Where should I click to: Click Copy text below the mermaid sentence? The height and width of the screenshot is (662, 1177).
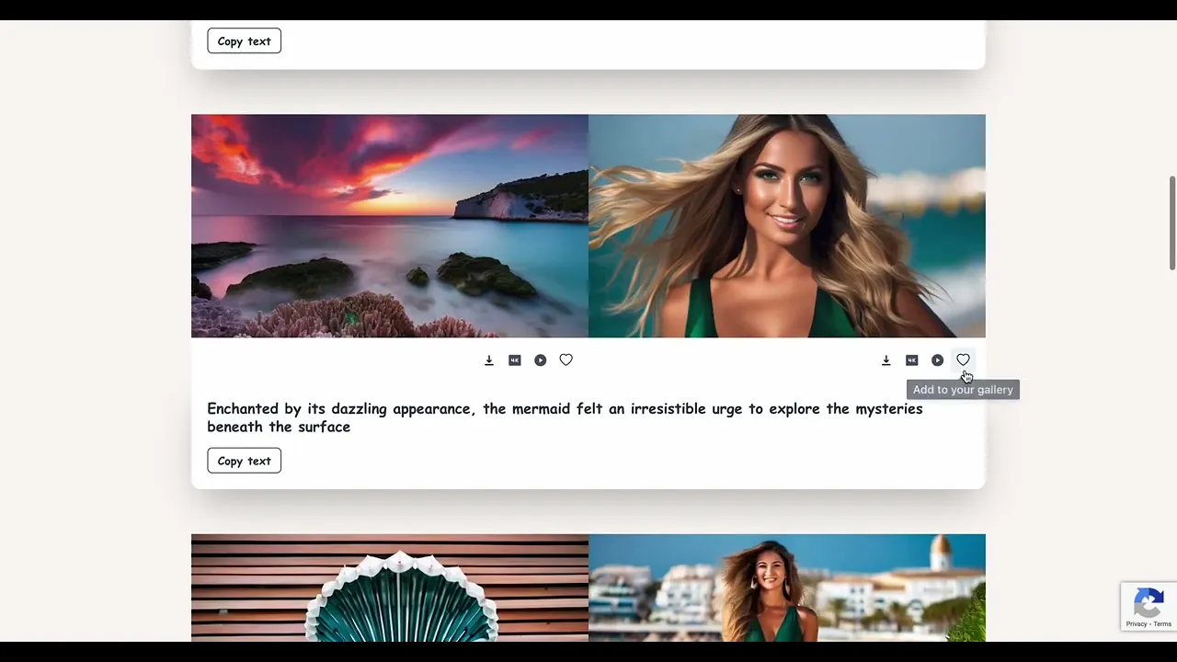(244, 461)
